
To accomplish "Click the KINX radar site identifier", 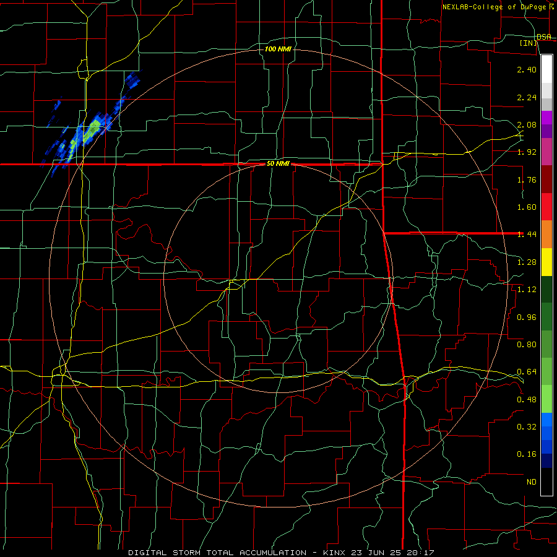I will coord(335,553).
